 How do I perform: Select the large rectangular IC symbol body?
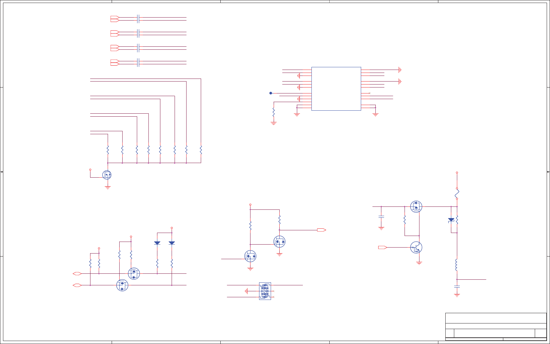336,89
